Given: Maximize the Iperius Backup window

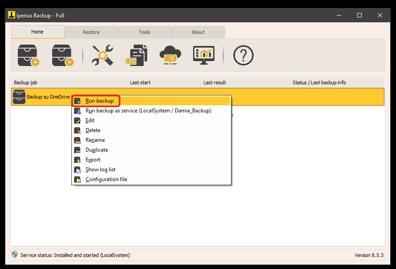Looking at the screenshot, I should click(359, 15).
